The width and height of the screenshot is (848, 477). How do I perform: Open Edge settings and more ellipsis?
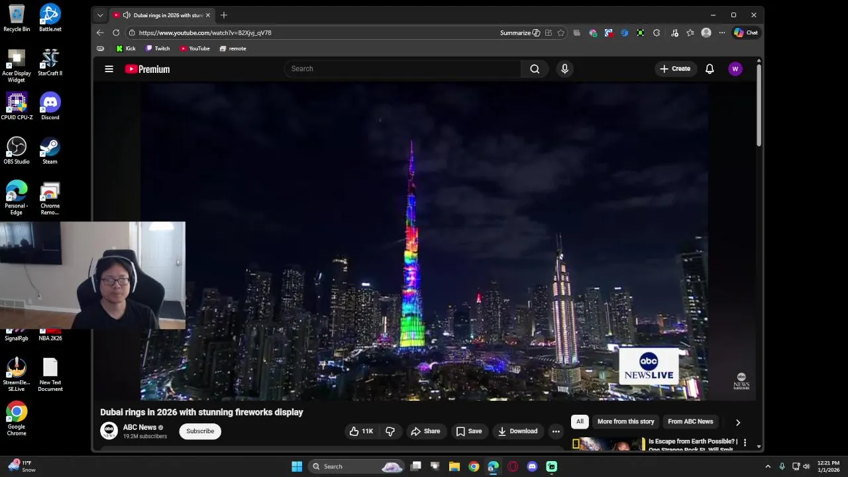pos(722,32)
